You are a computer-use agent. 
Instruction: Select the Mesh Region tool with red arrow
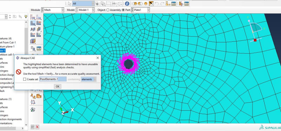(39, 23)
